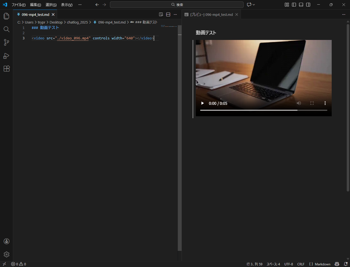Screen dimensions: 350x267
Task: Open the Run and Debug view
Action: pyautogui.click(x=6, y=56)
